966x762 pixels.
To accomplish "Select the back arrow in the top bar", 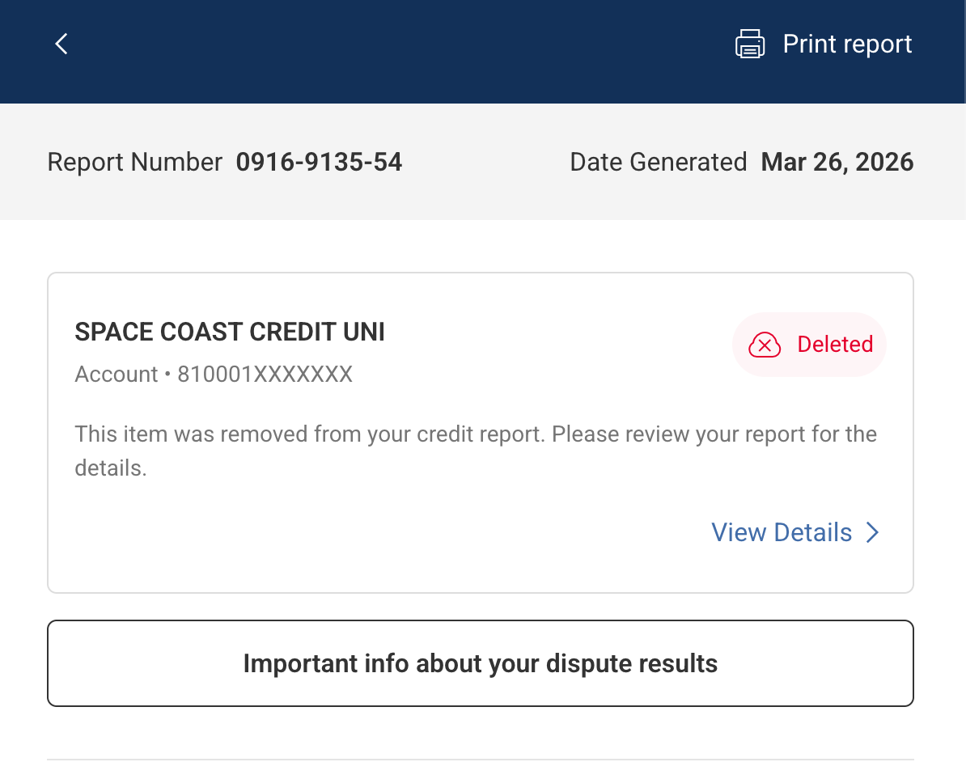I will (x=61, y=44).
